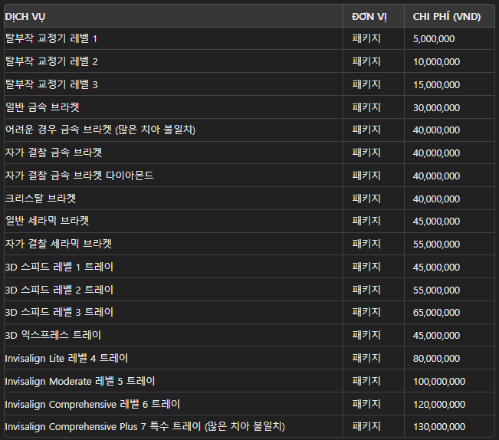The image size is (499, 440).
Task: Select '패키지' in the 3D 익스프레스 트레이 row
Action: coord(366,335)
